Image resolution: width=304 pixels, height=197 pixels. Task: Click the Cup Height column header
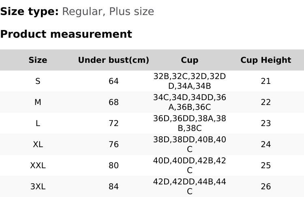[265, 60]
